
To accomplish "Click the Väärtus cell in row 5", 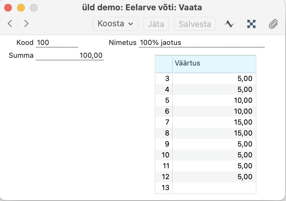I will 214,100.
